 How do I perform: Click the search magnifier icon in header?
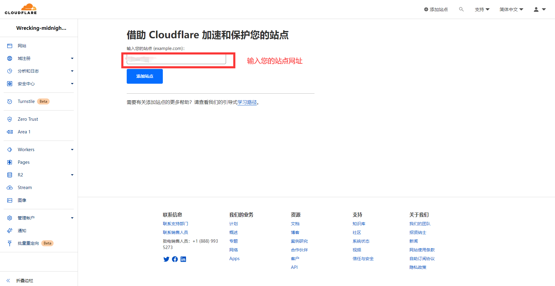pos(461,9)
